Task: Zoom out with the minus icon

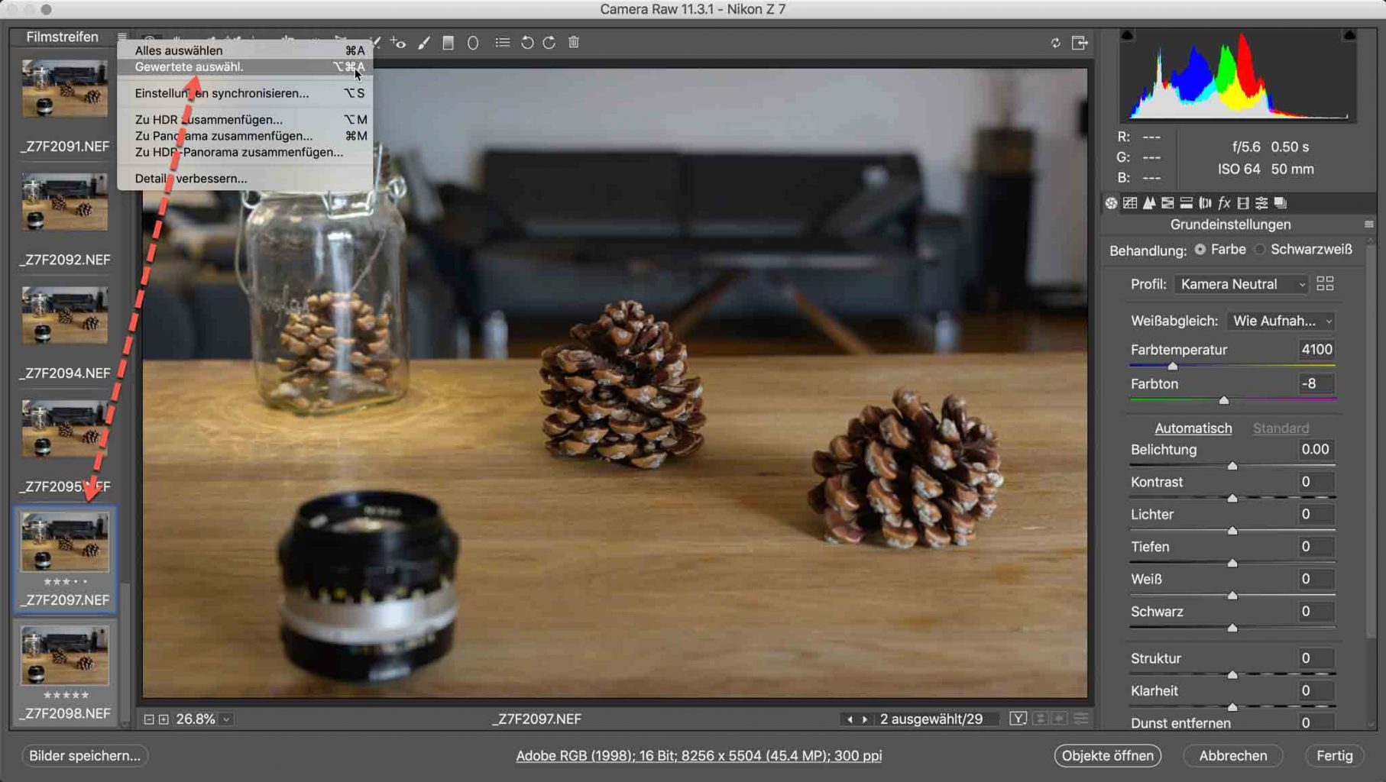Action: [x=149, y=719]
